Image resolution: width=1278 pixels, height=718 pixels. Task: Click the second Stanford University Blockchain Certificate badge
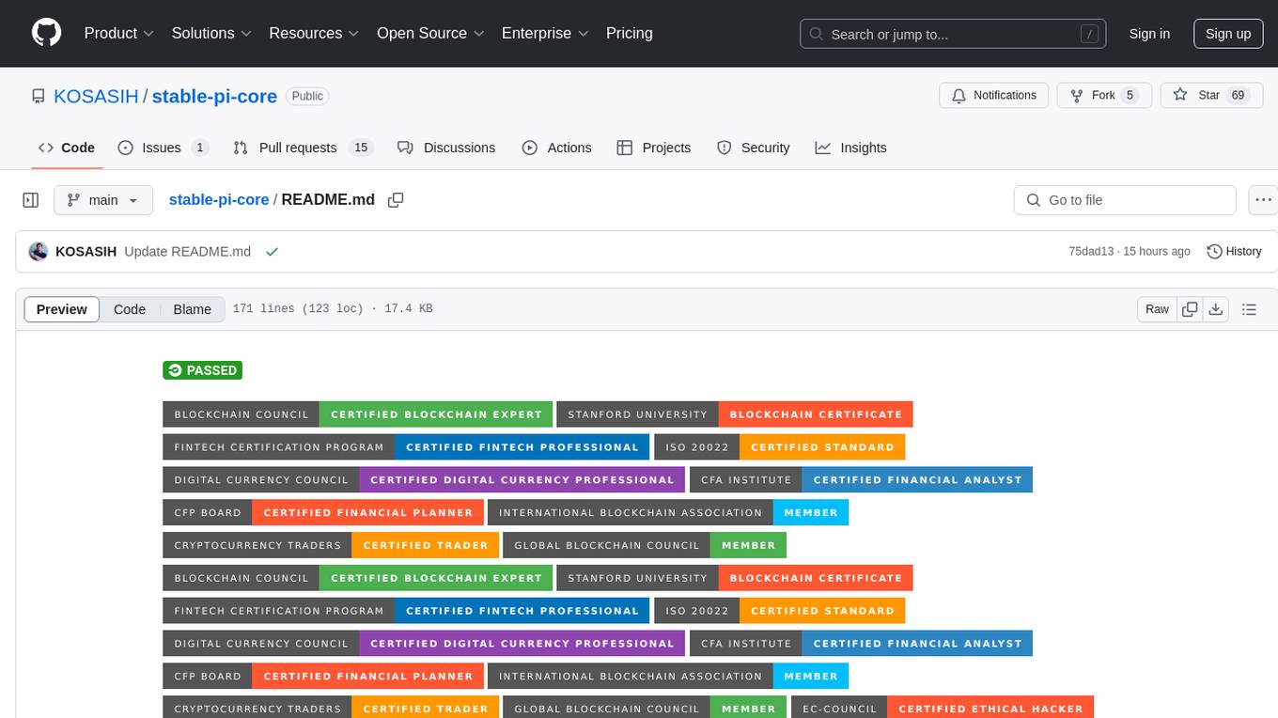[x=735, y=578]
